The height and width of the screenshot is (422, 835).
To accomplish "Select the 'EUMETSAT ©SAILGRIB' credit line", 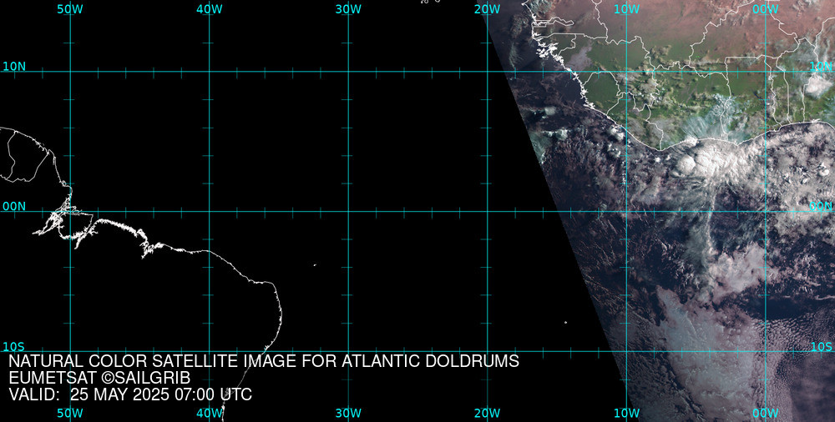I will point(99,379).
